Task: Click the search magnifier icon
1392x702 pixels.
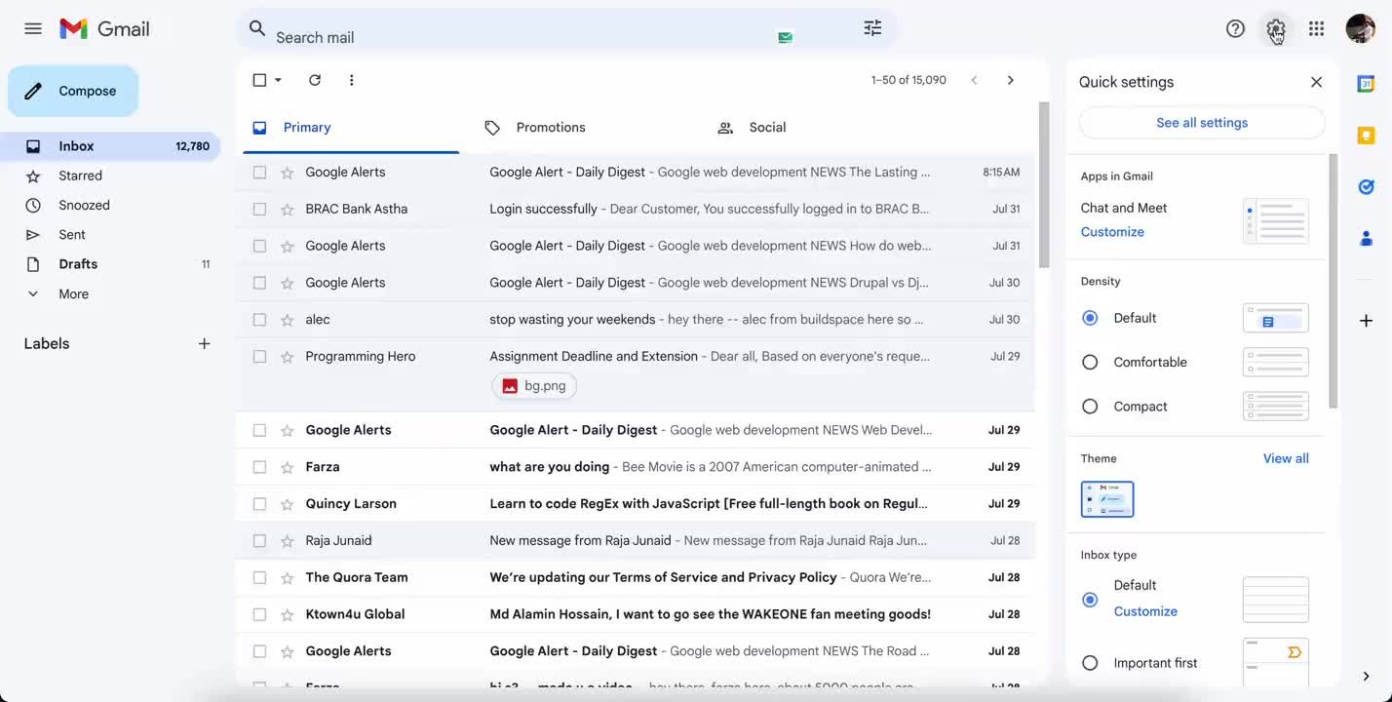Action: (257, 28)
